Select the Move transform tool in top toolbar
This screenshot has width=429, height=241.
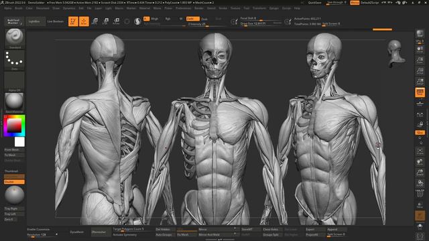[95, 21]
